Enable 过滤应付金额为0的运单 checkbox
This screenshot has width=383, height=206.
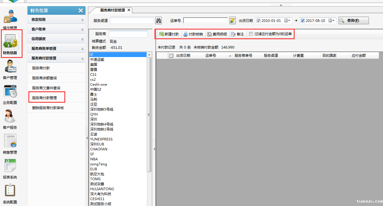point(251,34)
